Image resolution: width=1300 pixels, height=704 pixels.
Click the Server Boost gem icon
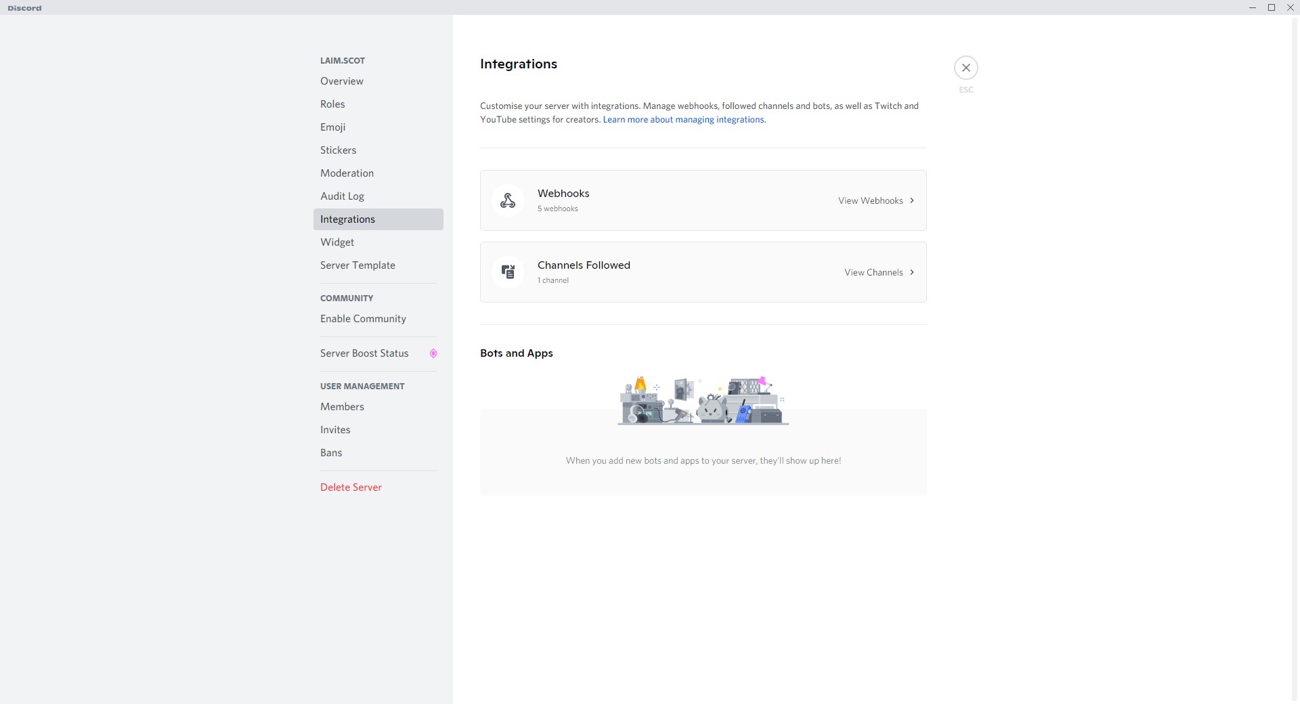point(433,353)
